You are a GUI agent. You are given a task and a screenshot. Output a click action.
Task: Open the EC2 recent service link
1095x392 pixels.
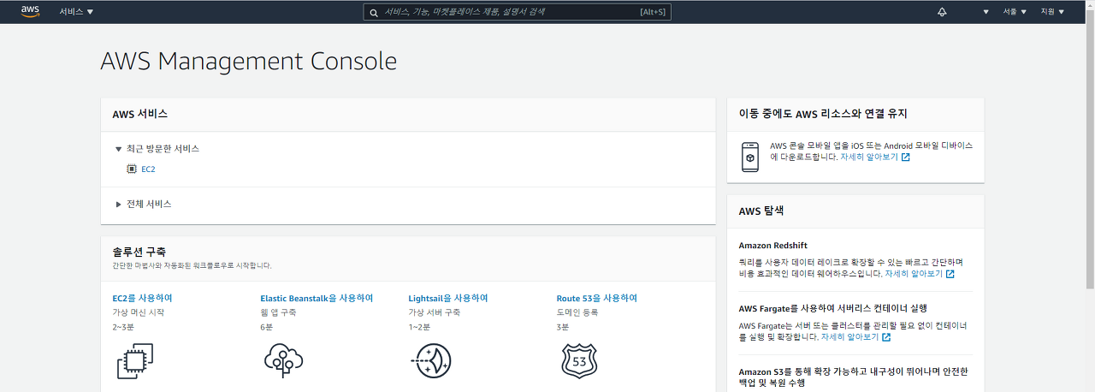click(148, 169)
